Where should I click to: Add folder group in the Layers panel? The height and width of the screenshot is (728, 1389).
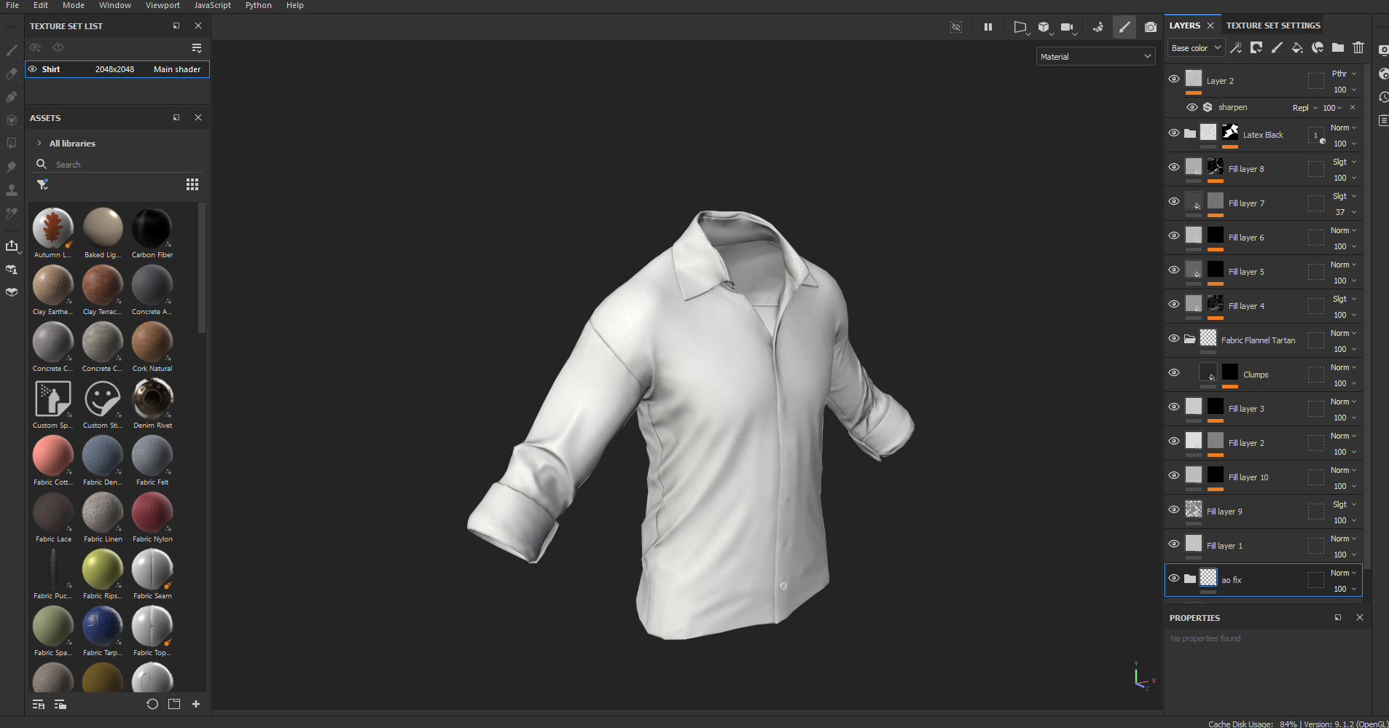tap(1338, 48)
